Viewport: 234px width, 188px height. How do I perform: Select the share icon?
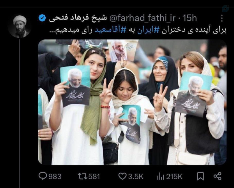217,176
